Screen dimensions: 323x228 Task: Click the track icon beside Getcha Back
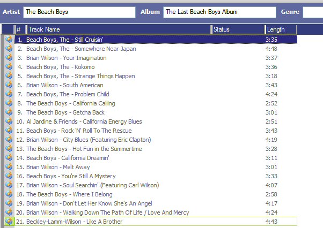(x=9, y=112)
